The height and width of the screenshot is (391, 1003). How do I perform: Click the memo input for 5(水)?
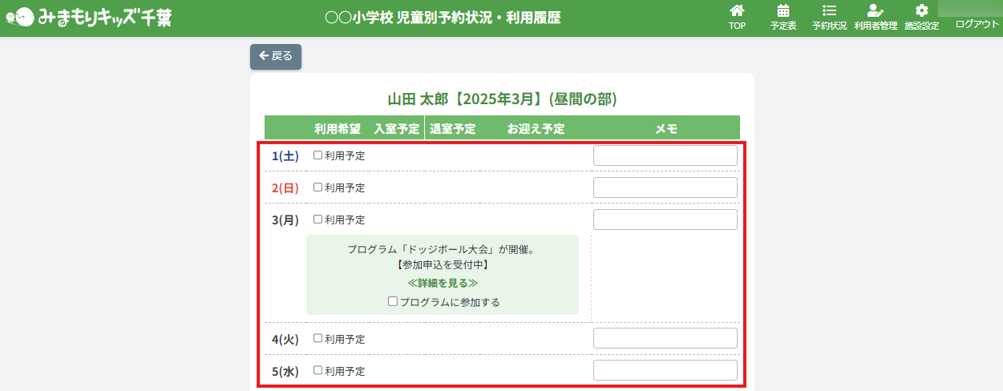[x=665, y=370]
